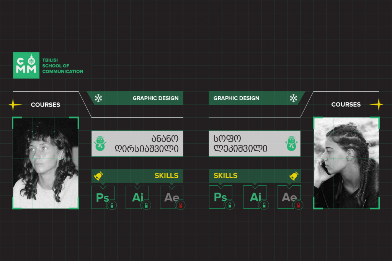Select the greyed After Effects (Ae) icon in the left skills row

(171, 197)
